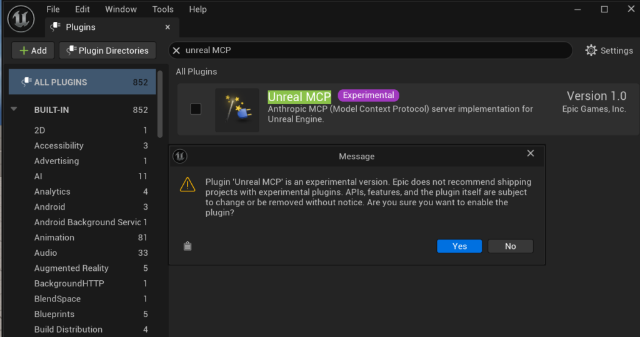
Task: Confirm enabling plugin with Yes button
Action: click(459, 246)
